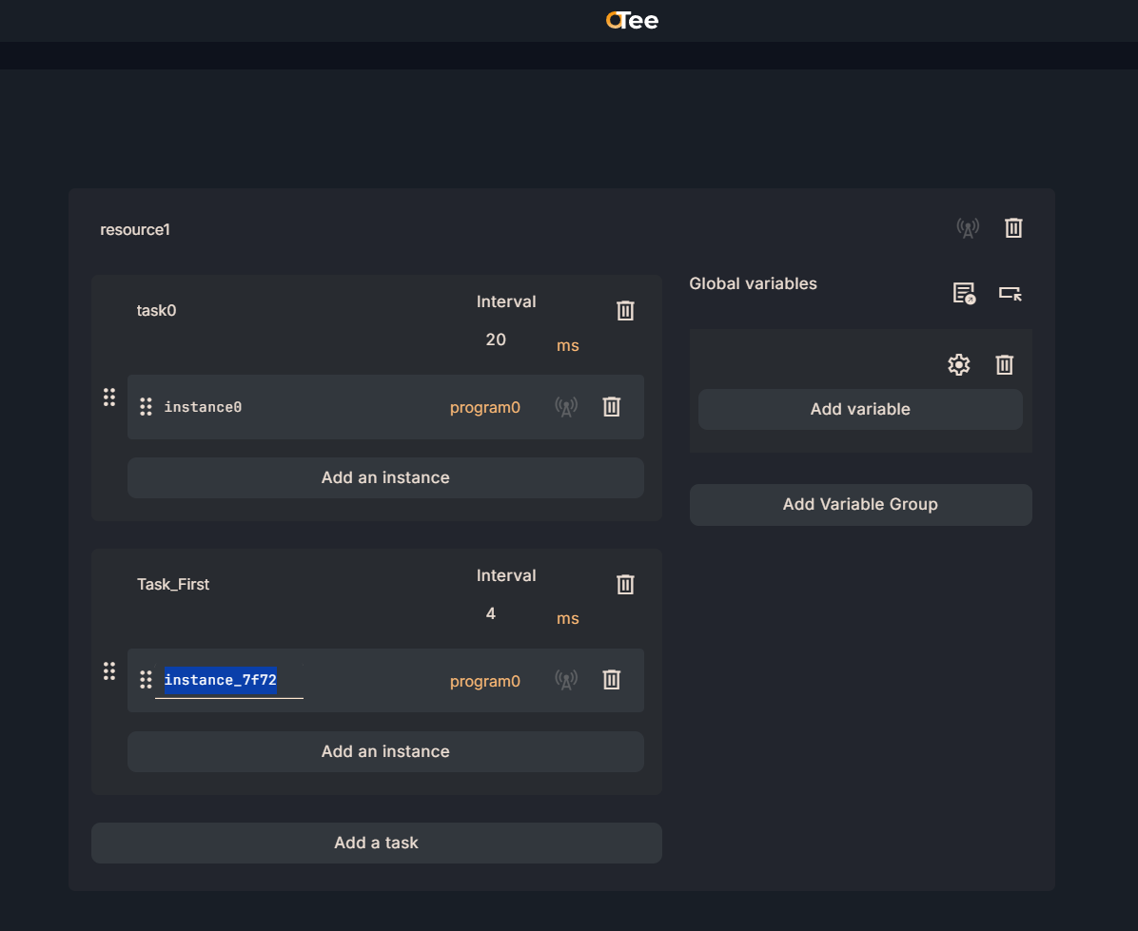Click Add an instance under task0

pyautogui.click(x=385, y=477)
